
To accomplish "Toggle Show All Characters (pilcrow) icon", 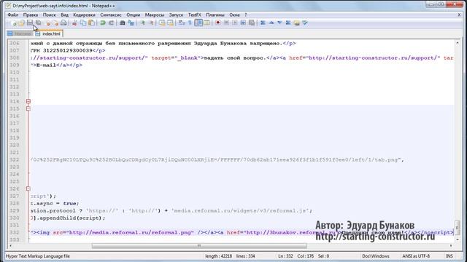I will pyautogui.click(x=190, y=23).
